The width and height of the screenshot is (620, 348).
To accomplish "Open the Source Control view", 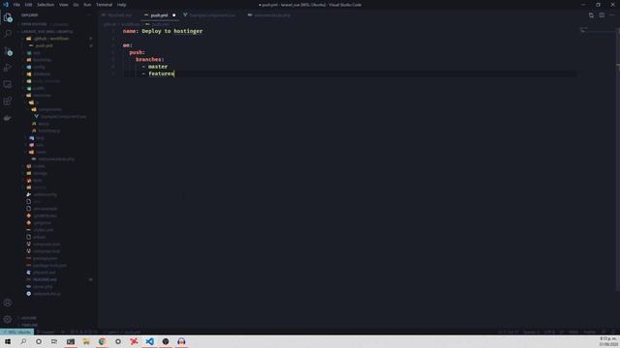I will click(8, 51).
